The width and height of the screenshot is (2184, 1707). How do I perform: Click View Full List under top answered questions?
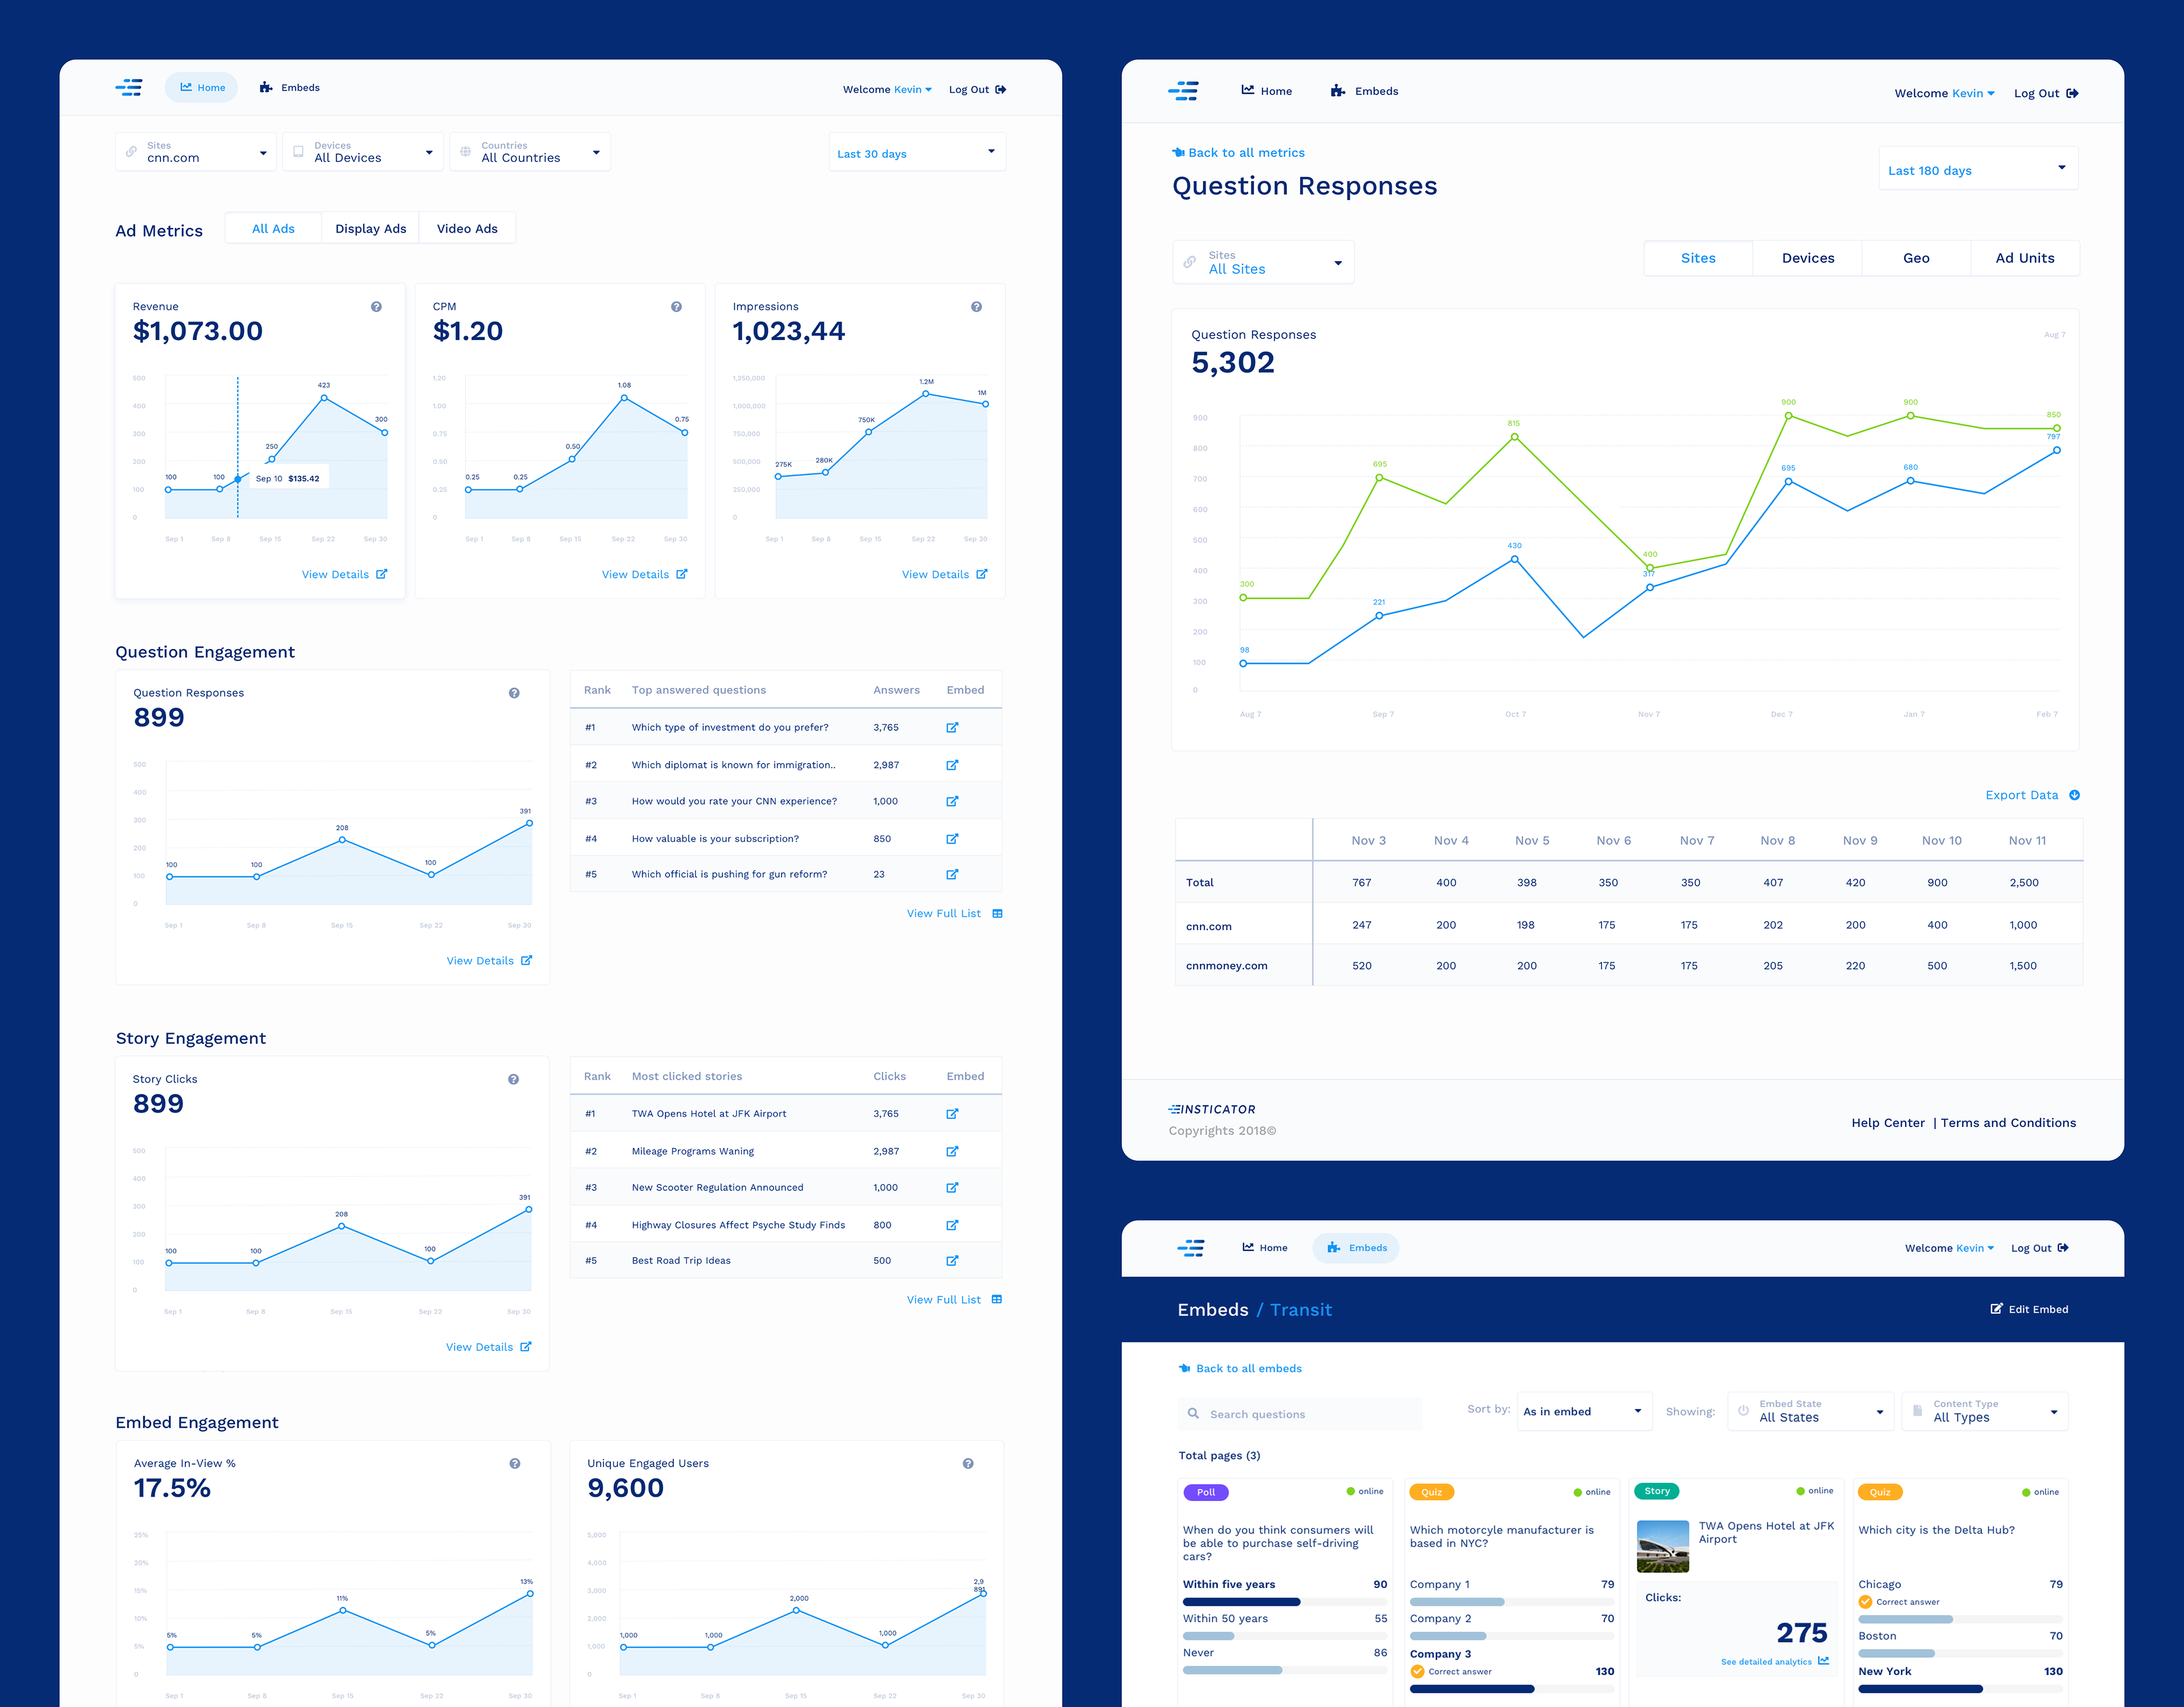pyautogui.click(x=954, y=914)
